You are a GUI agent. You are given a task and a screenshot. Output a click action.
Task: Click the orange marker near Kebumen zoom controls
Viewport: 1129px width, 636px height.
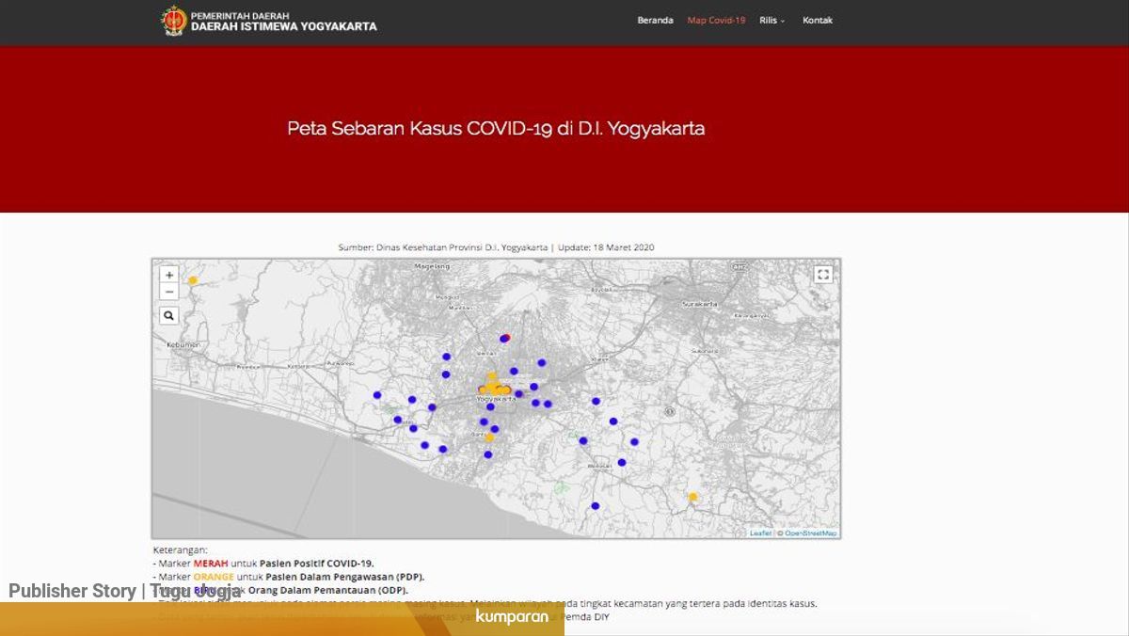point(193,280)
